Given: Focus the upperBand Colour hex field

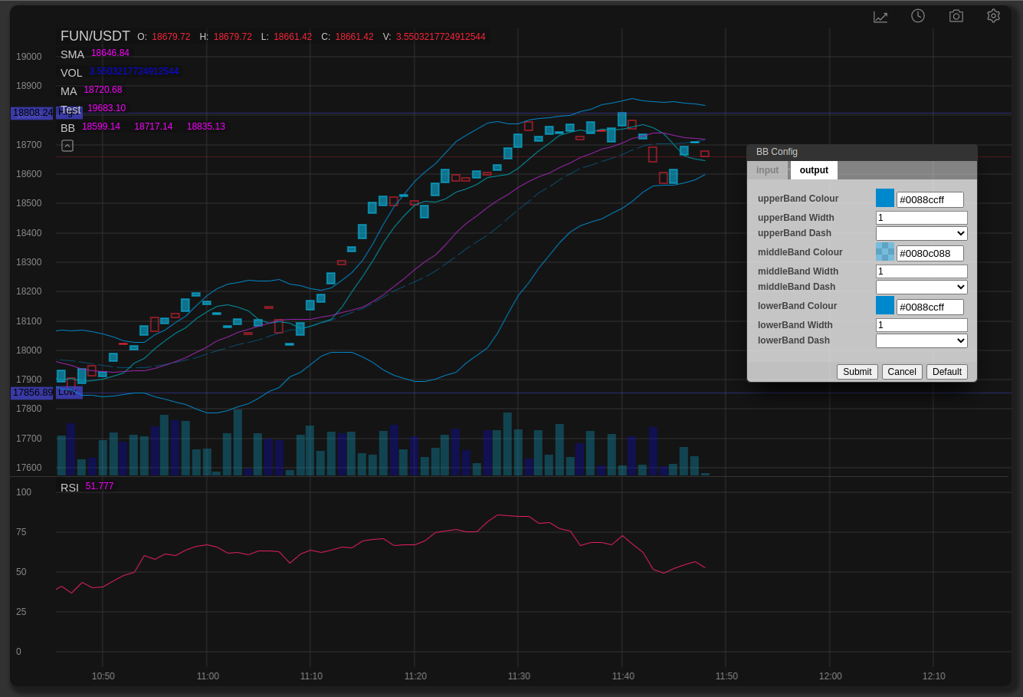Looking at the screenshot, I should point(930,200).
